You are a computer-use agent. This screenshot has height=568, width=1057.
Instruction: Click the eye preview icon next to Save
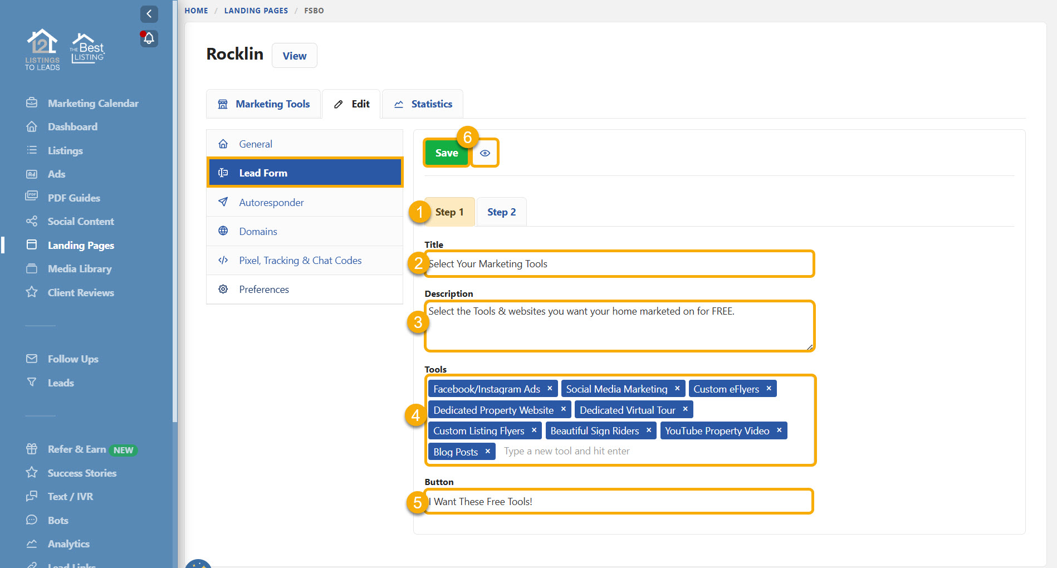485,153
